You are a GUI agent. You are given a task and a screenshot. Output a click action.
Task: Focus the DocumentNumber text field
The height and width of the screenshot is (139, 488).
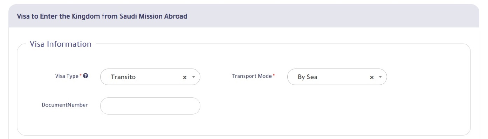(150, 106)
